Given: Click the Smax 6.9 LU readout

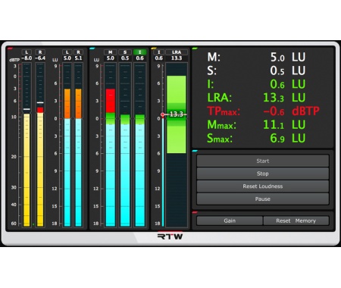Looking at the screenshot, I should (256, 138).
